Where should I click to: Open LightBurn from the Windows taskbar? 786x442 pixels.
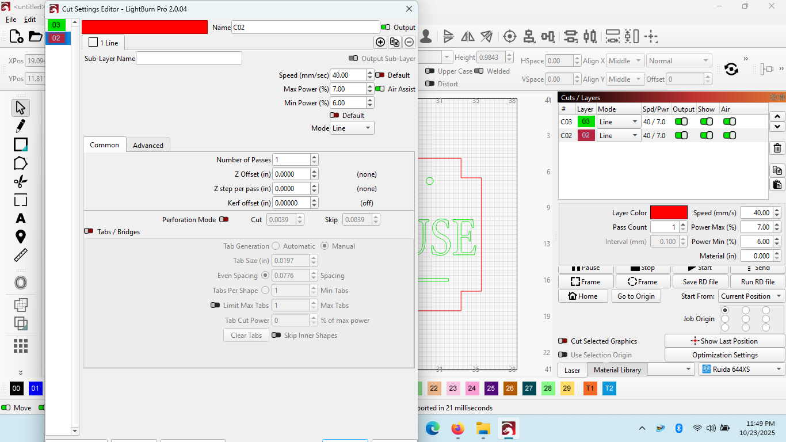(x=508, y=428)
